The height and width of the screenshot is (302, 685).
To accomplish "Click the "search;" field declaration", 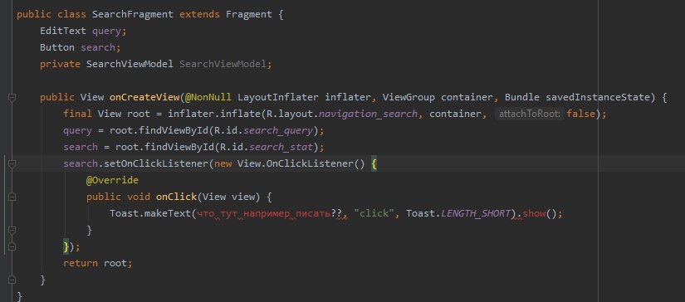I will click(100, 47).
